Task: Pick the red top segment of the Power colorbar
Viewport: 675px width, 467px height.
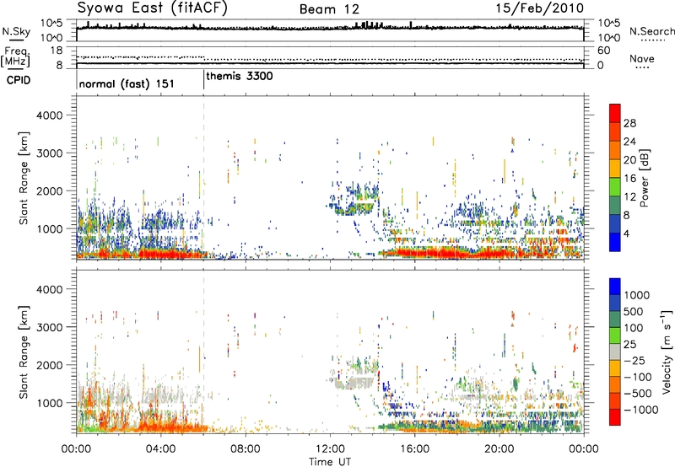Action: pos(615,113)
